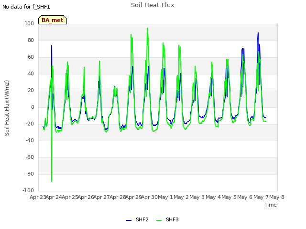Click the x-axis label Apr 23
This screenshot has height=229, width=306.
point(38,197)
